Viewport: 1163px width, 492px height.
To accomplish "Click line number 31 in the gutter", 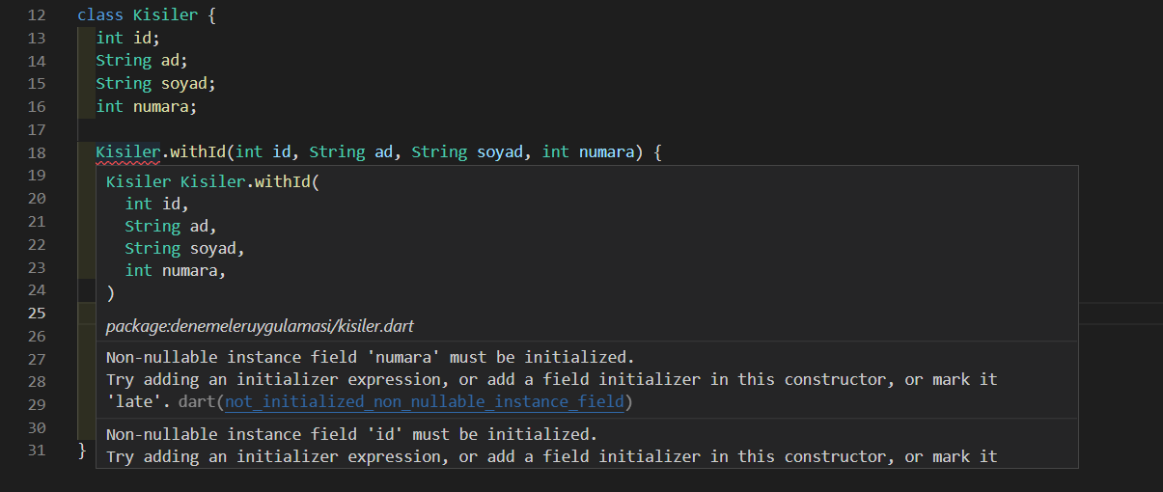I will (37, 451).
